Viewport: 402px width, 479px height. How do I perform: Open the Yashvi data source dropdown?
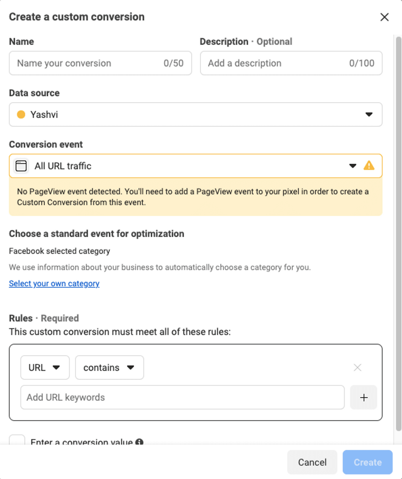(x=195, y=114)
